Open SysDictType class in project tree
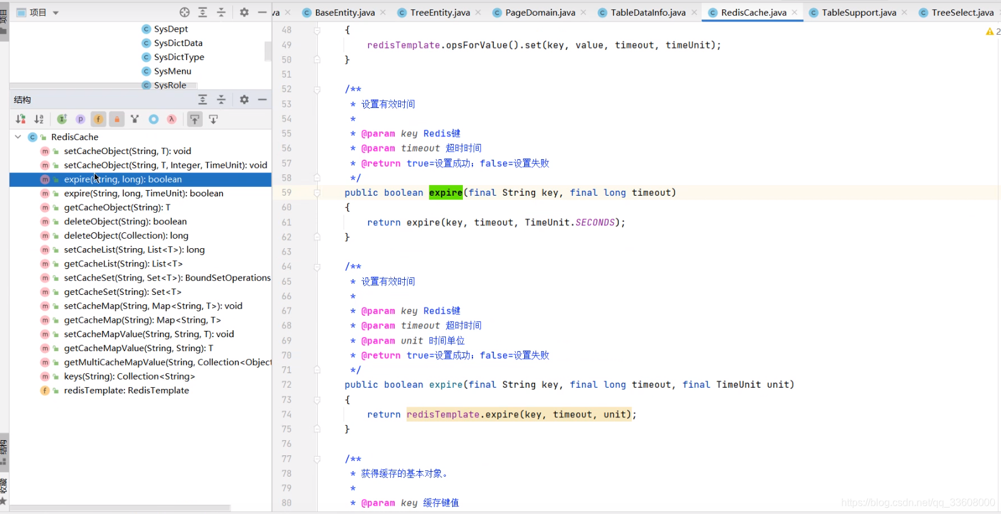1001x514 pixels. pos(173,57)
